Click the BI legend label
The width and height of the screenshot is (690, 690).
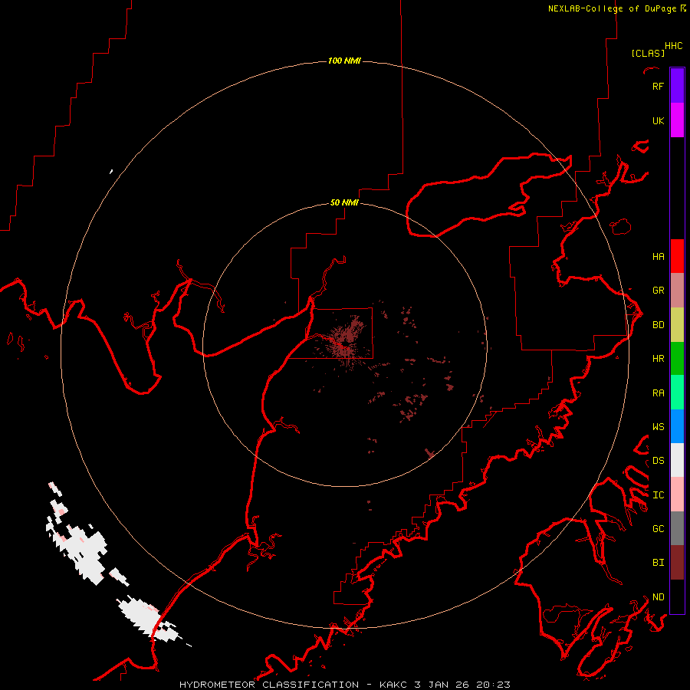pos(658,563)
